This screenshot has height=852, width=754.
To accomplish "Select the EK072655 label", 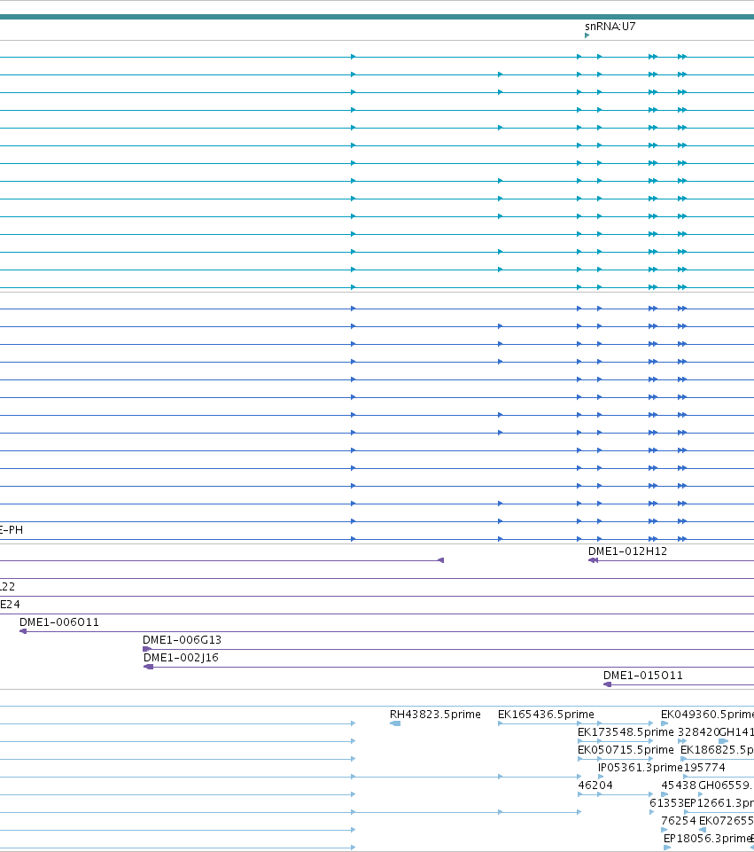I will 727,820.
